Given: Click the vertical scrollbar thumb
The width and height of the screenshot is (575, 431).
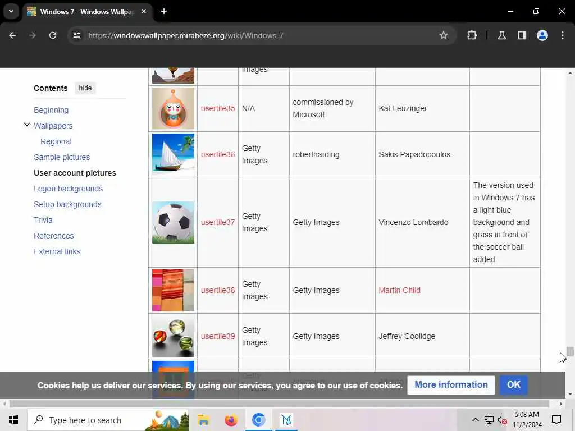Looking at the screenshot, I should click(x=570, y=351).
